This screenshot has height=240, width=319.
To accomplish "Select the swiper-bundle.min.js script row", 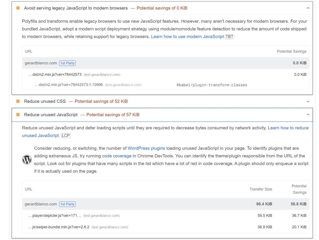I will click(61, 227).
